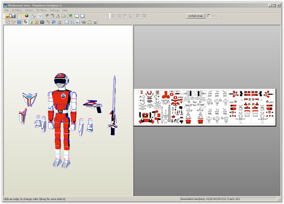
Task: Click the blue panel icon in second toolbar
Action: click(19, 22)
